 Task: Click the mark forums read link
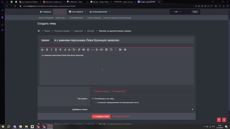tap(117, 18)
